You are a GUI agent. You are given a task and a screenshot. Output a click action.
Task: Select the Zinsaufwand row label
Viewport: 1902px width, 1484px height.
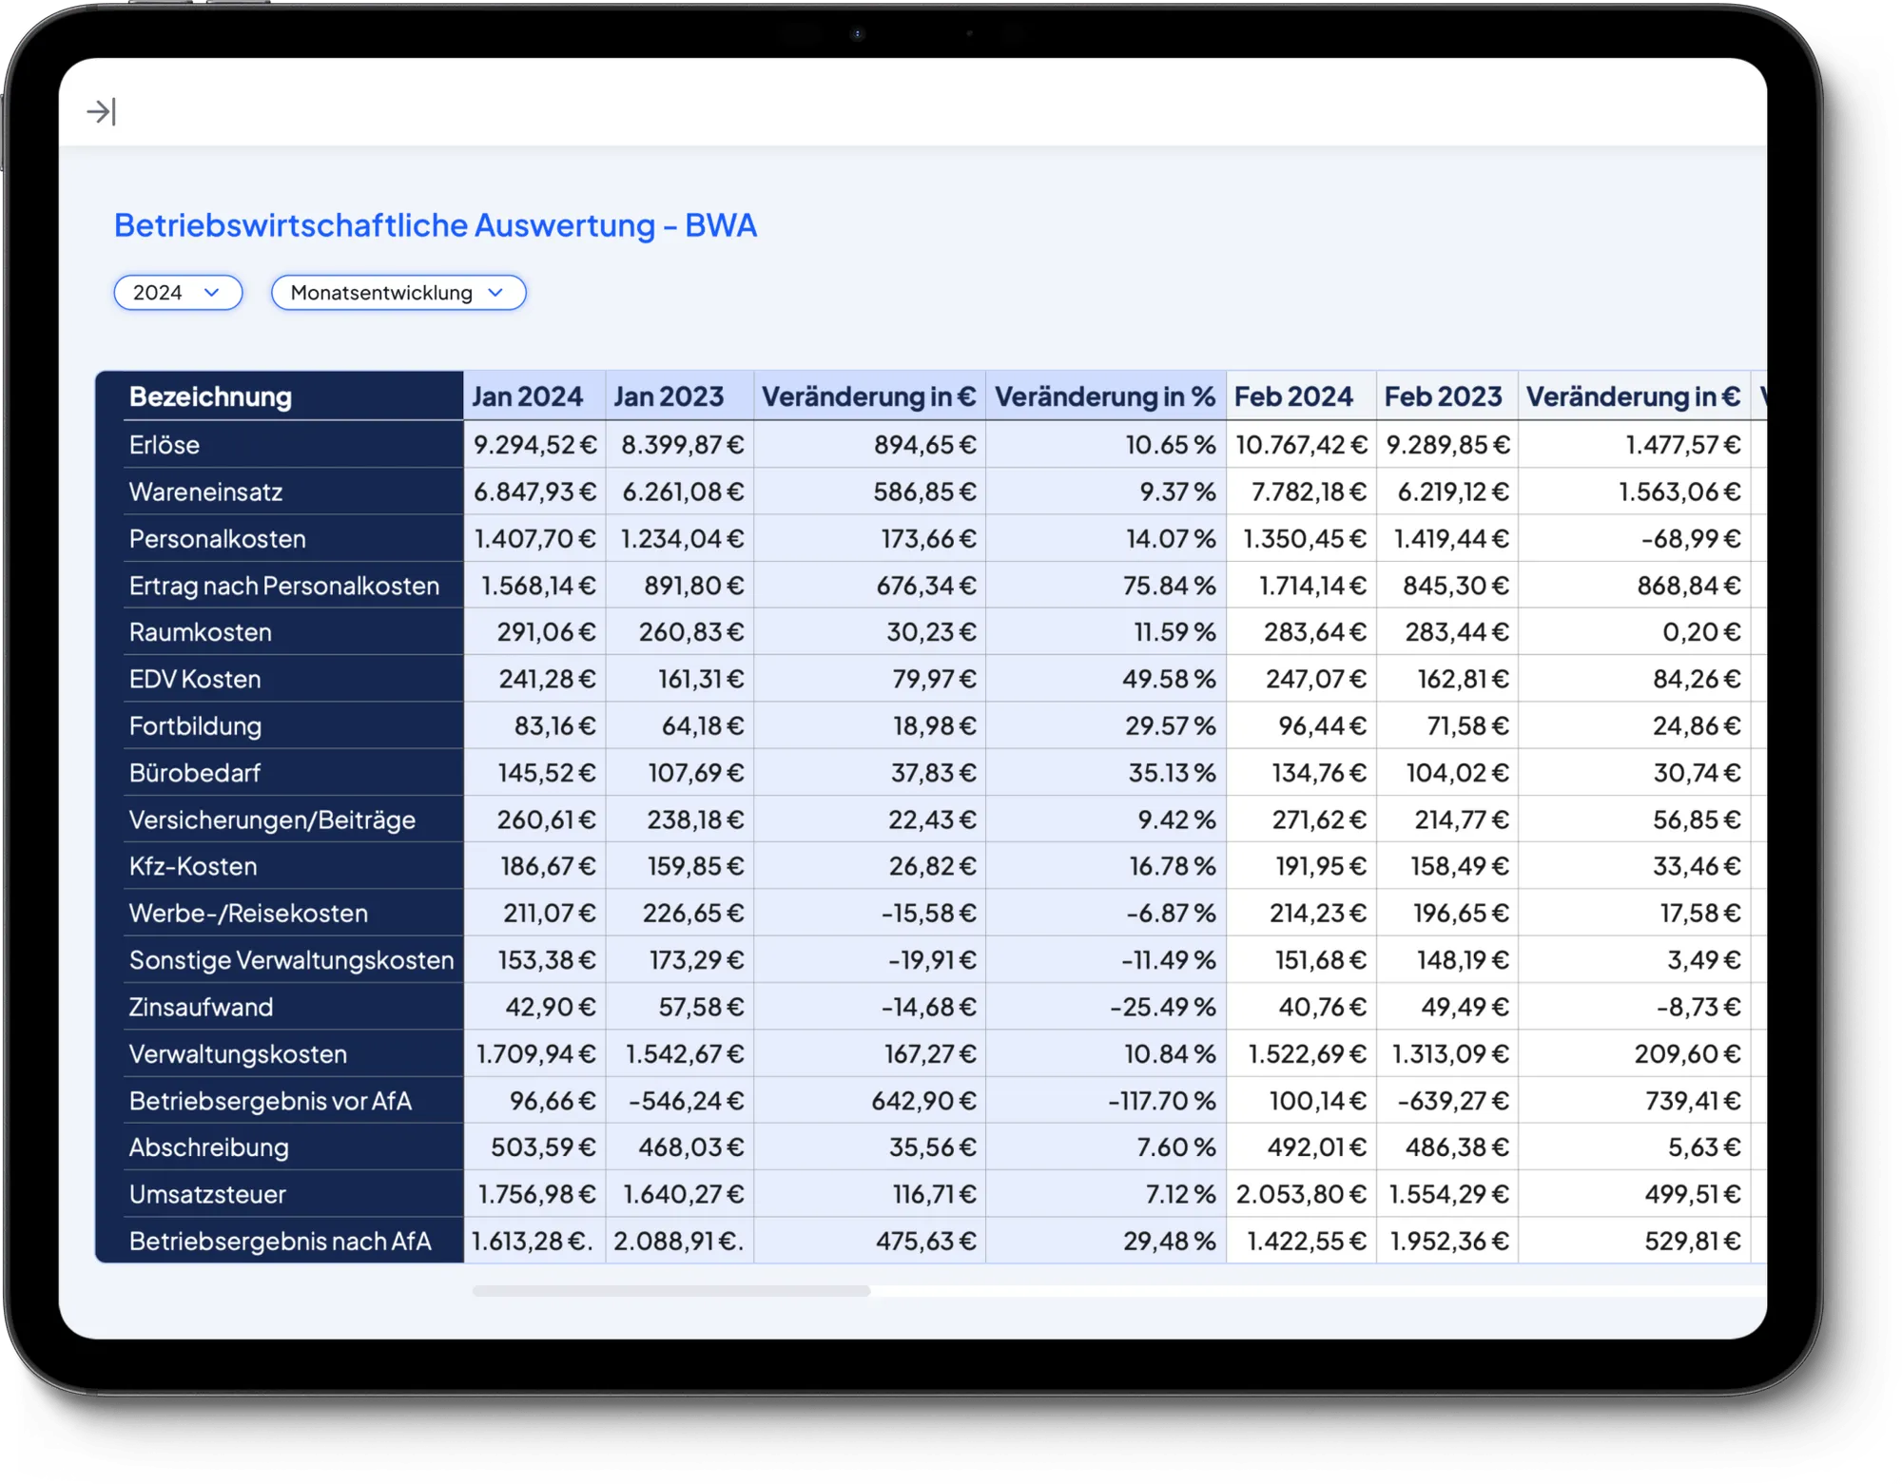click(201, 1007)
